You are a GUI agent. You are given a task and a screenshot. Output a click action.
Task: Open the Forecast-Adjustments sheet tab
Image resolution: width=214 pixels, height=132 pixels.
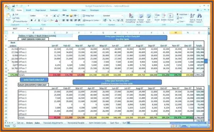coord(53,123)
